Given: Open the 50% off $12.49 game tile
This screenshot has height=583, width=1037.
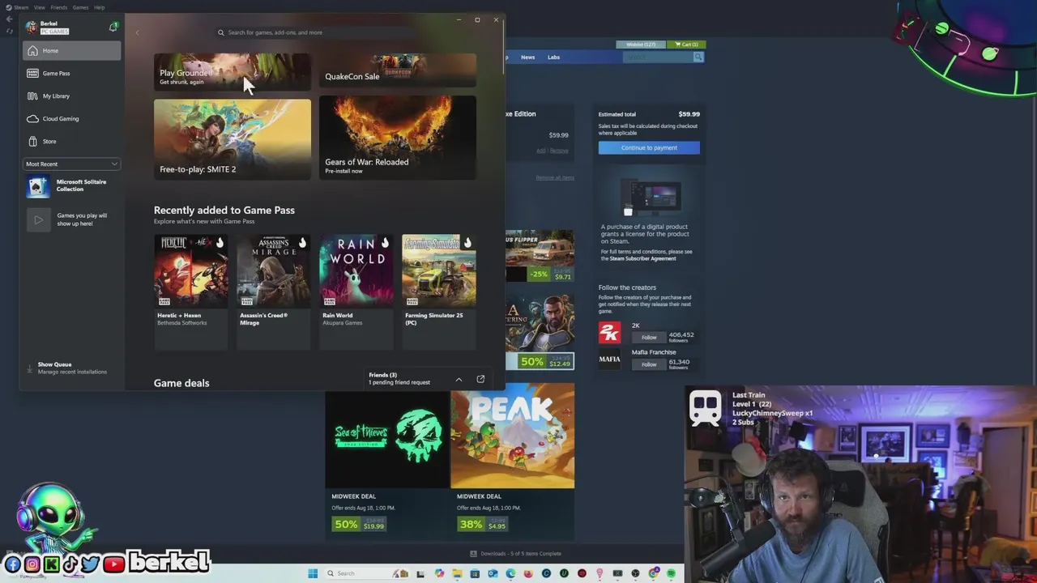Looking at the screenshot, I should [x=540, y=332].
